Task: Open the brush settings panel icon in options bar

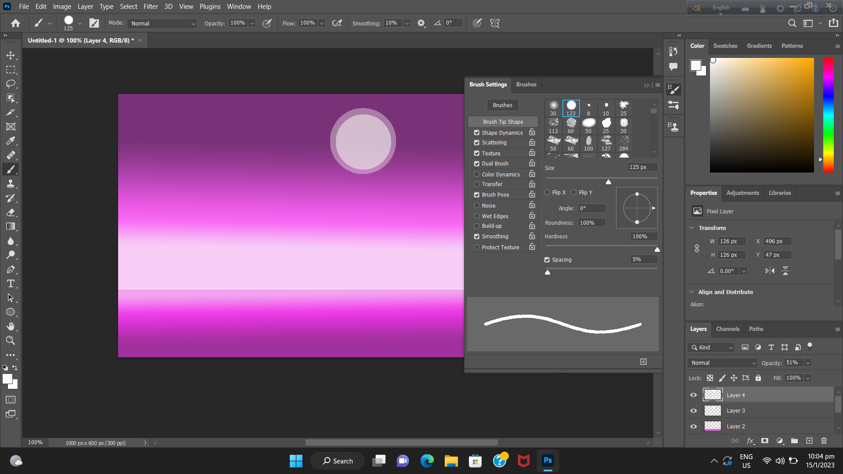Action: [x=94, y=23]
